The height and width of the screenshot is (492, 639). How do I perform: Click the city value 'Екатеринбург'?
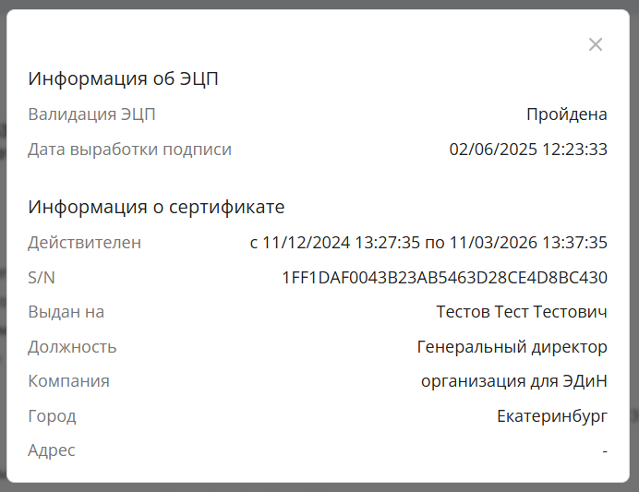tap(552, 416)
